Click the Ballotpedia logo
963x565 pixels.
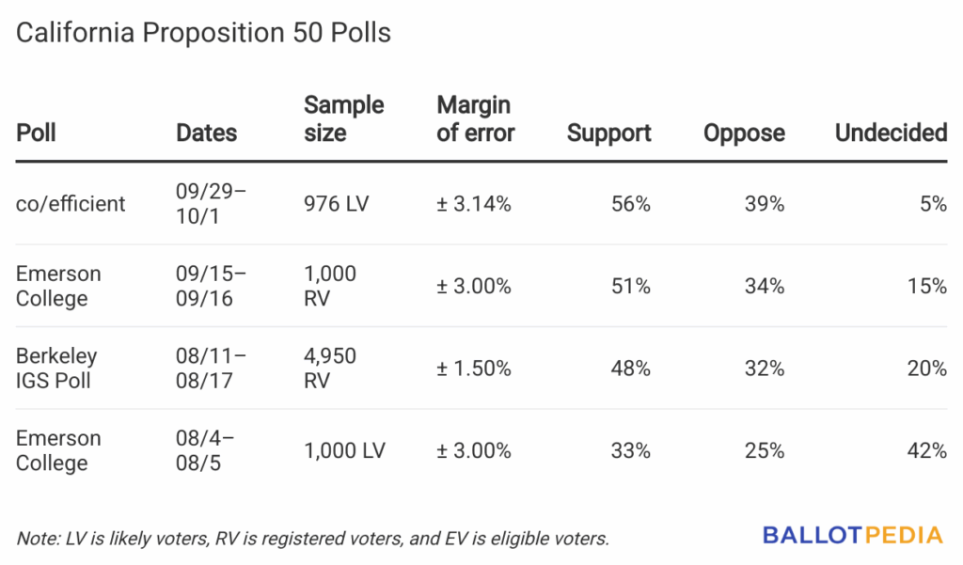tap(852, 536)
